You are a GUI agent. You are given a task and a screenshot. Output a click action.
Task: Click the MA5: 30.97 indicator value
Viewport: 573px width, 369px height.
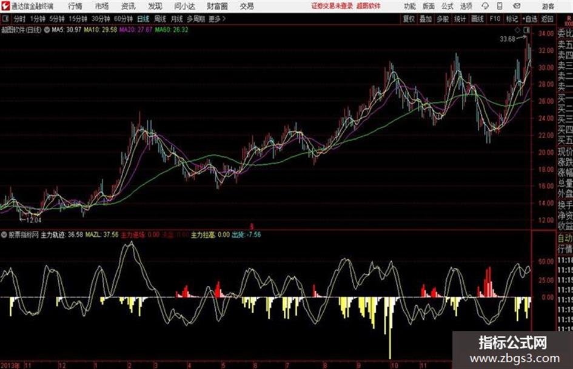[x=66, y=30]
